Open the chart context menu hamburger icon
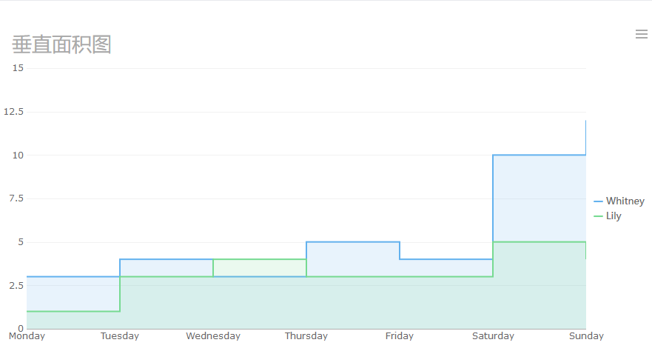The width and height of the screenshot is (652, 351). coord(641,34)
